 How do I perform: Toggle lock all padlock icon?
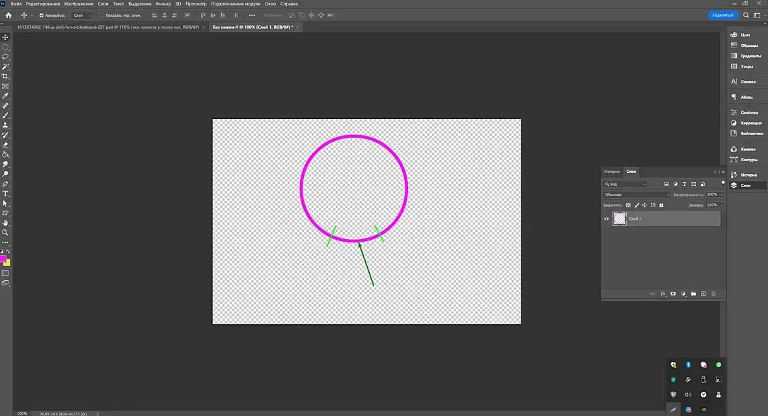click(661, 205)
